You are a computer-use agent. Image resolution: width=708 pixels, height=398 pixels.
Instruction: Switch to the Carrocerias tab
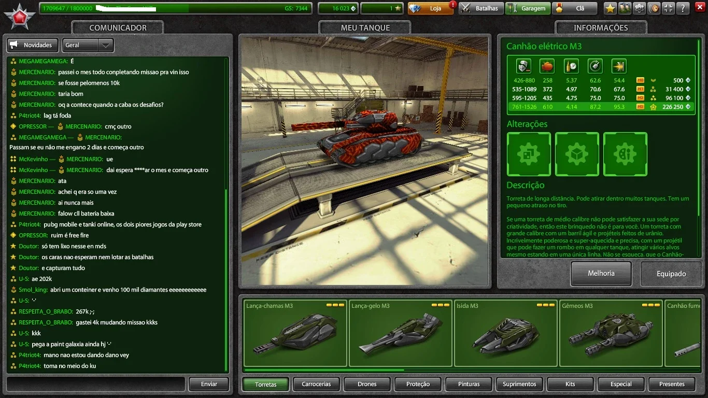point(316,384)
